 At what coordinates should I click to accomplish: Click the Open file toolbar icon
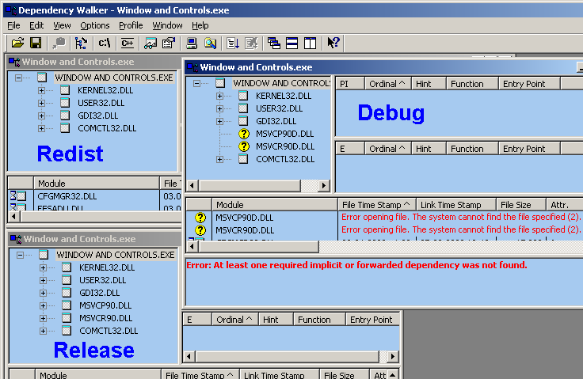coord(17,43)
